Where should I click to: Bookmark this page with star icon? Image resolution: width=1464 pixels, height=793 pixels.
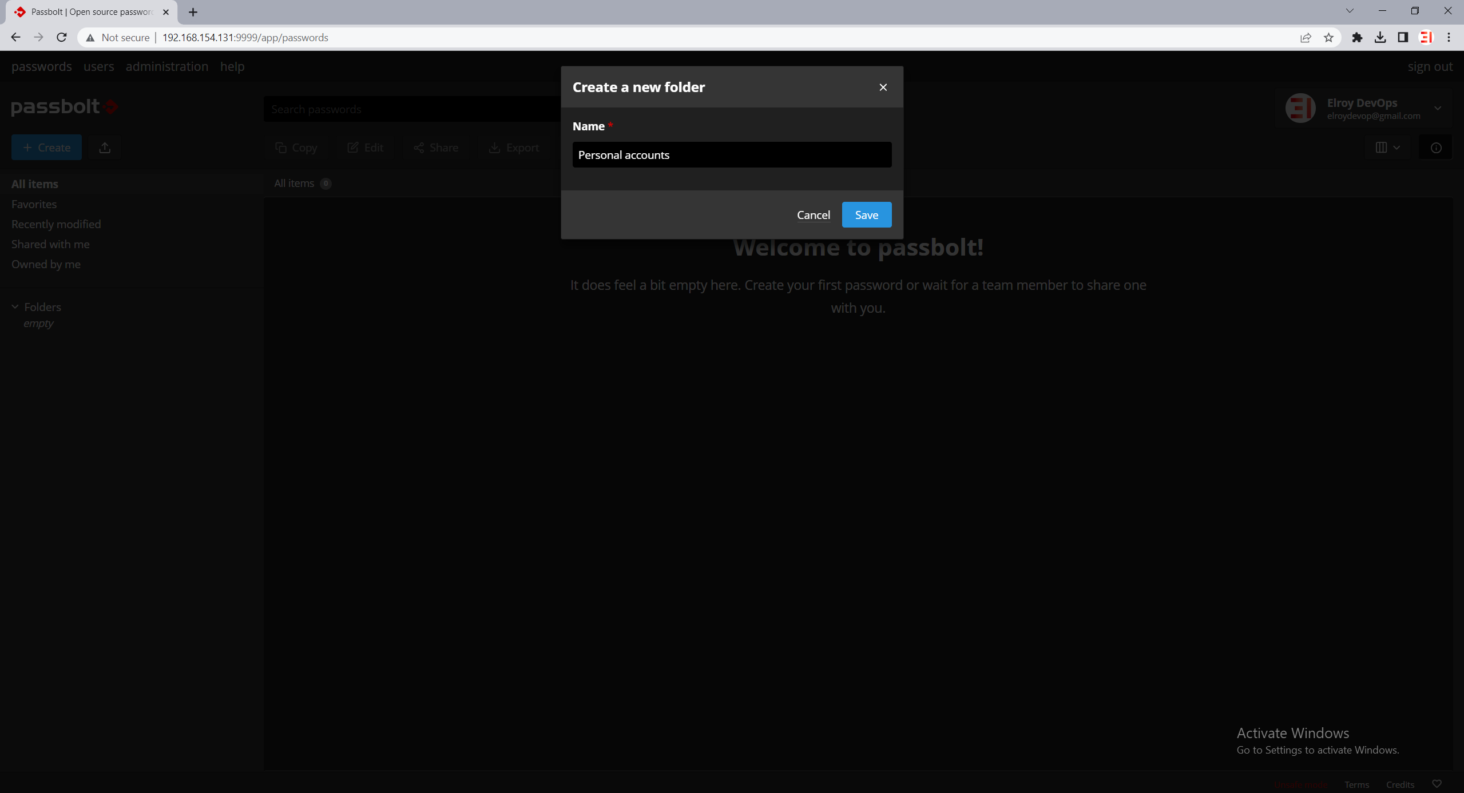(x=1328, y=38)
